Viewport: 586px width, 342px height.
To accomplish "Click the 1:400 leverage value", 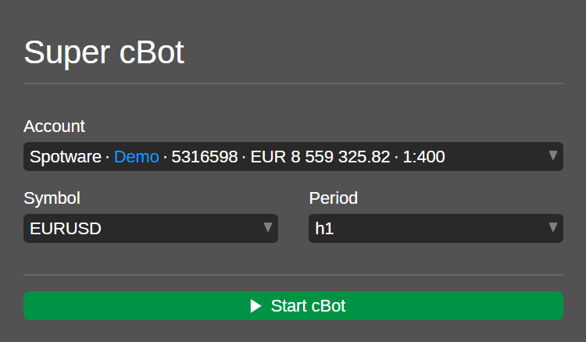I will point(423,157).
